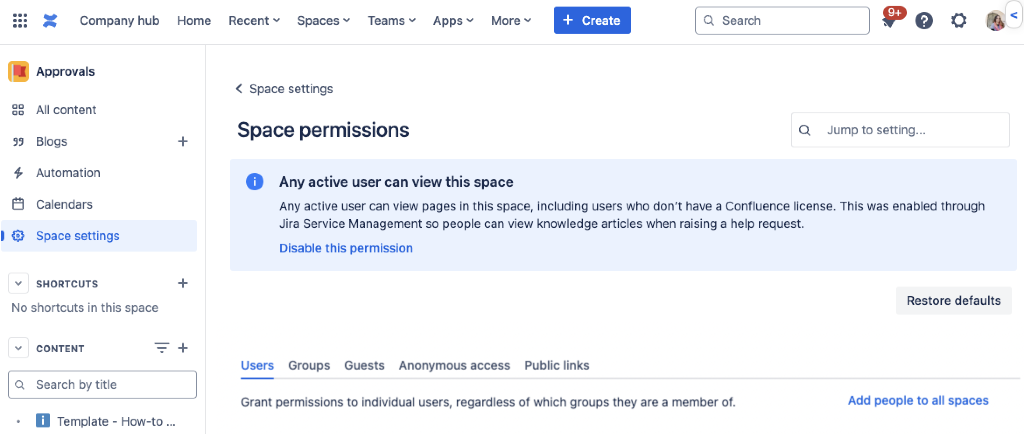Screen dimensions: 1024x434
Task: Click Restore defaults
Action: tap(954, 301)
